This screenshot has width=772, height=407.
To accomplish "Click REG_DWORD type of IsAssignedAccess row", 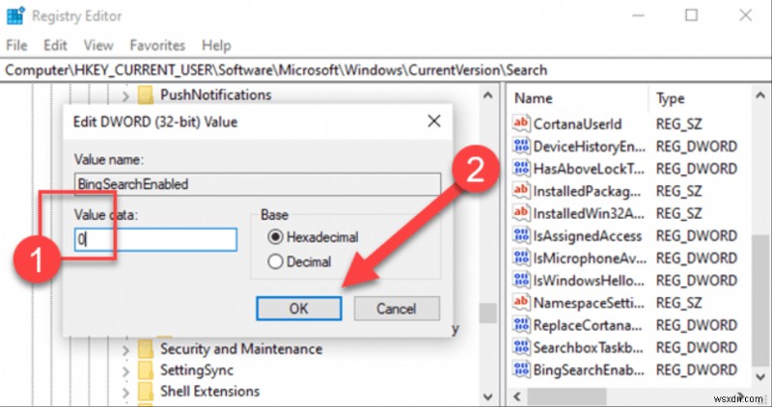I will pos(696,236).
